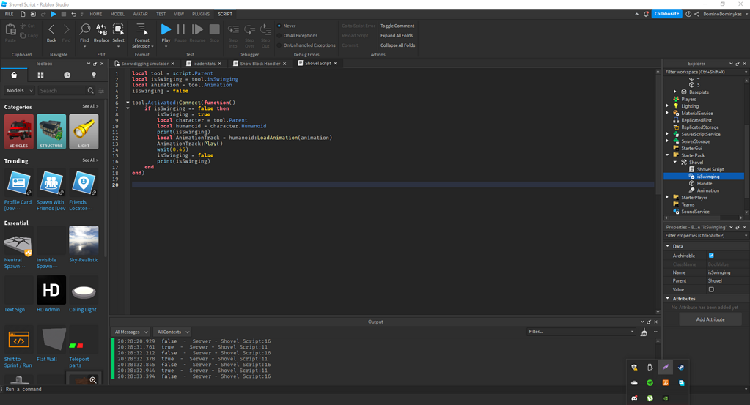The width and height of the screenshot is (750, 405).
Task: Open the PLUGINS ribbon tab
Action: (x=200, y=14)
